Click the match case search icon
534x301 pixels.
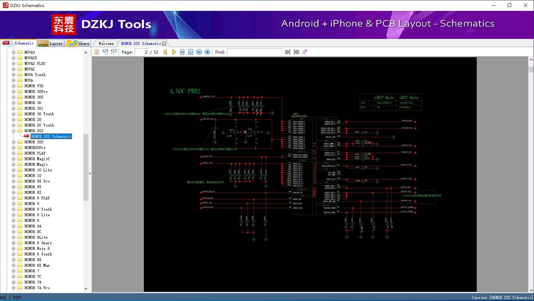tap(305, 52)
